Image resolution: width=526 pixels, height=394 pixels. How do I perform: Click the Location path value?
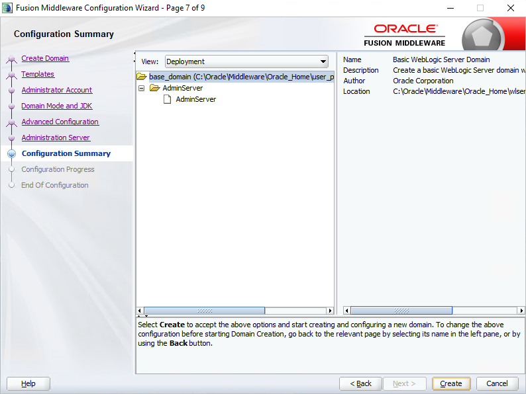tap(458, 91)
